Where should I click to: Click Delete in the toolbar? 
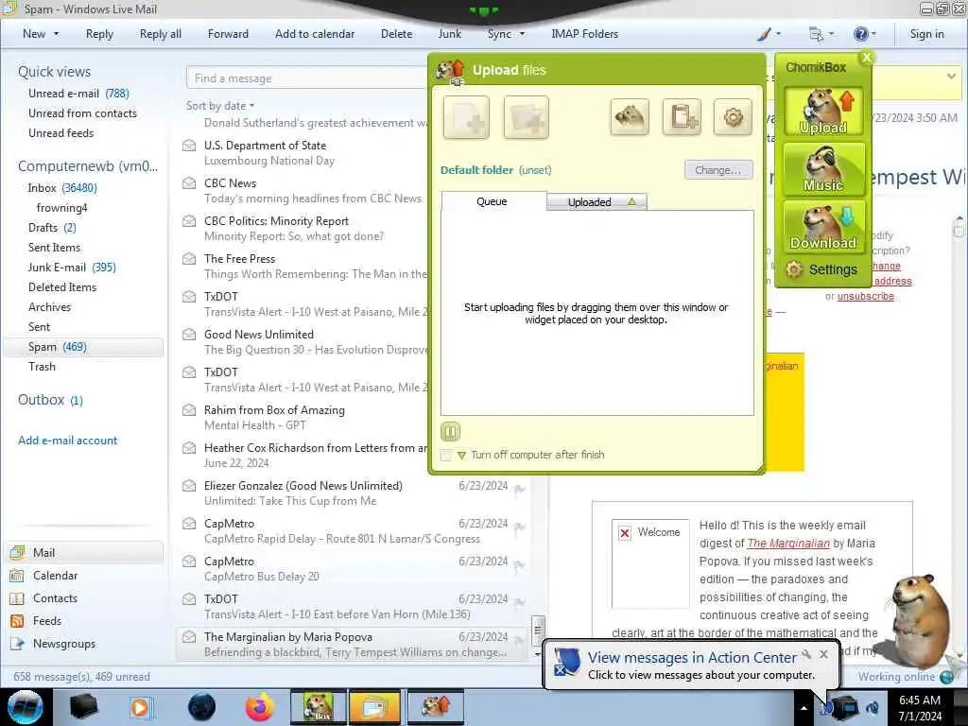[396, 34]
